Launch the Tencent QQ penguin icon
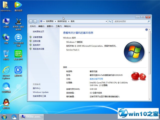160x120 pixels. point(6,104)
